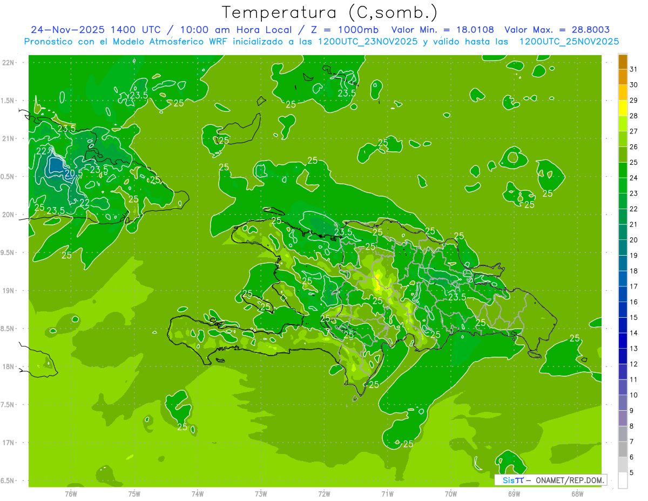Click the "18" label on the colorbar
Screen dimensions: 648x501
tap(634, 271)
